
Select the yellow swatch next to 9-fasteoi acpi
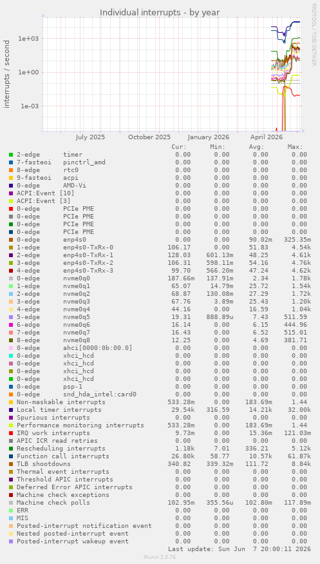click(11, 178)
